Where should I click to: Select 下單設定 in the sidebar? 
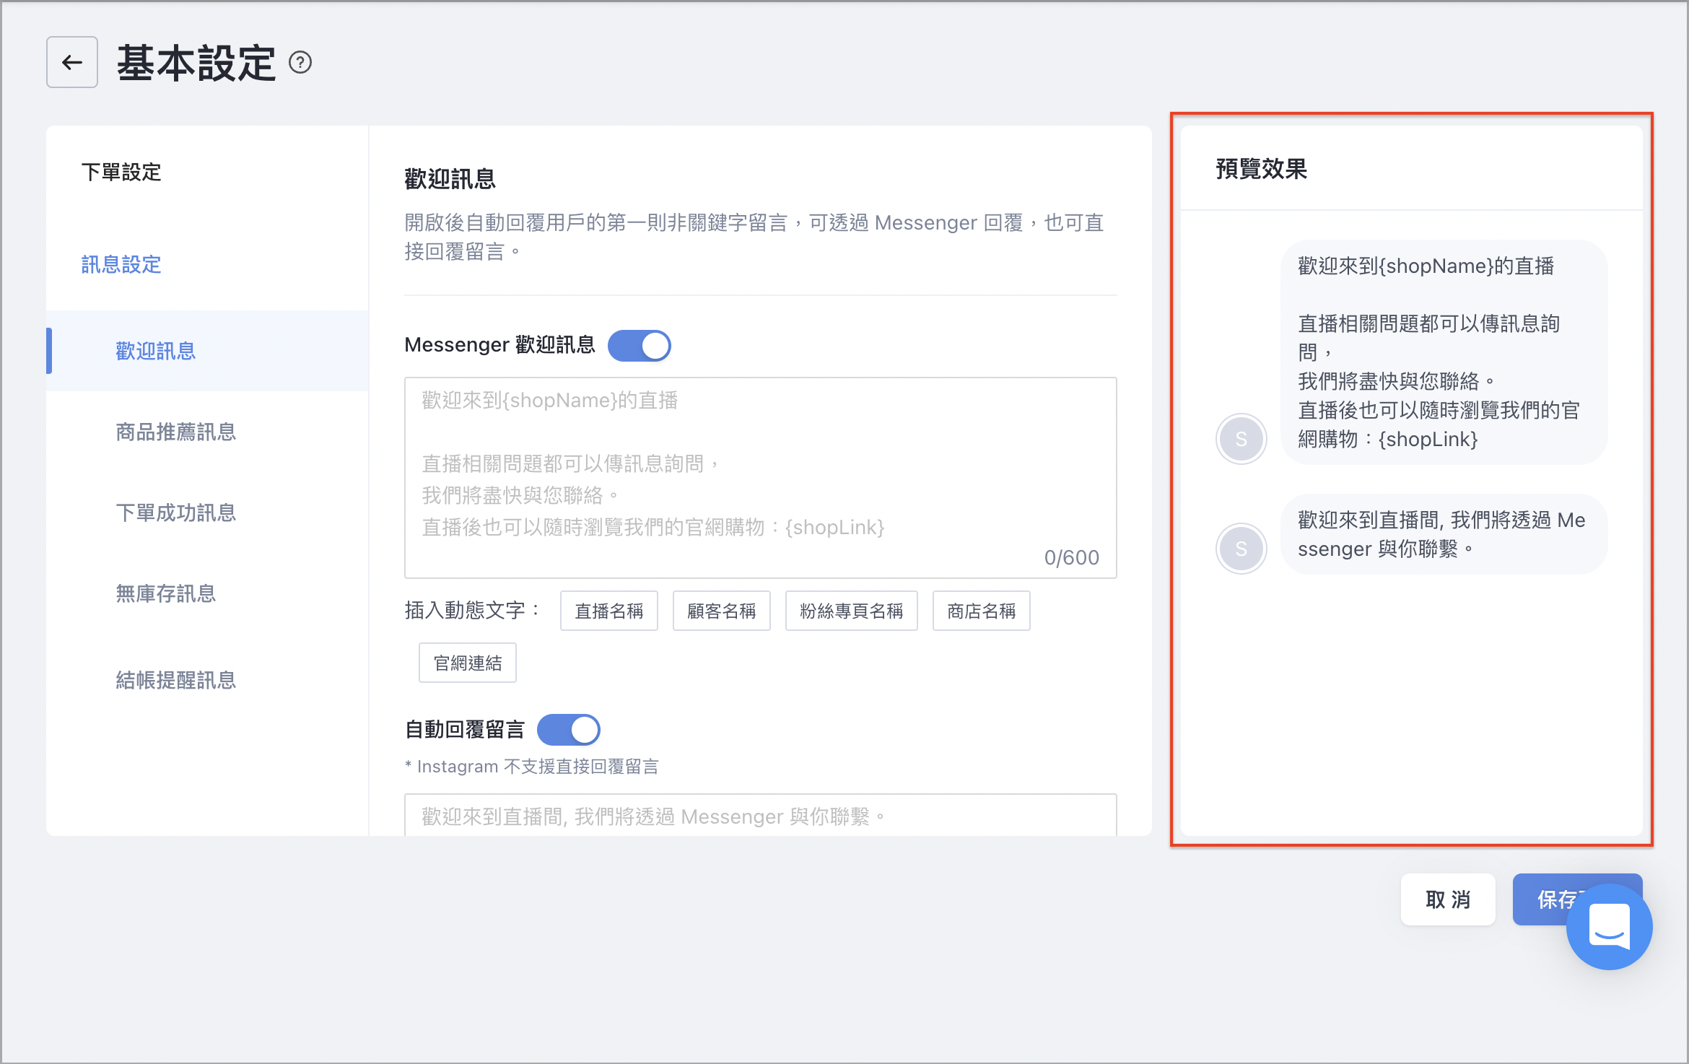pos(121,173)
